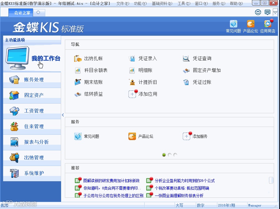
Task: Select 系统维护 in sidebar
Action: coord(32,173)
